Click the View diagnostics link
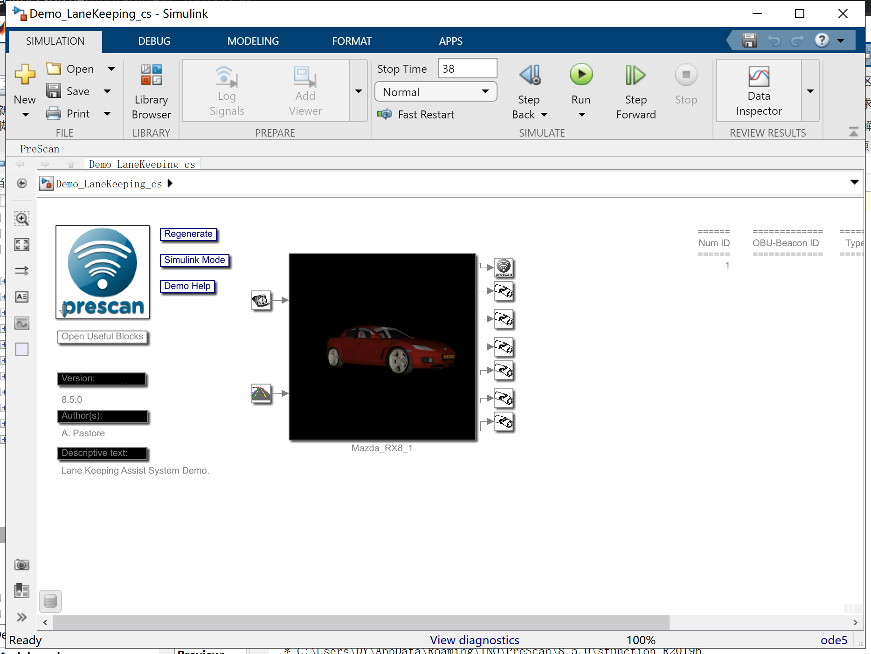Viewport: 871px width, 654px height. tap(475, 640)
